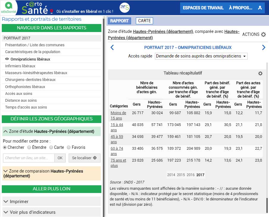Go to previous portrait section arrow

(x=112, y=47)
